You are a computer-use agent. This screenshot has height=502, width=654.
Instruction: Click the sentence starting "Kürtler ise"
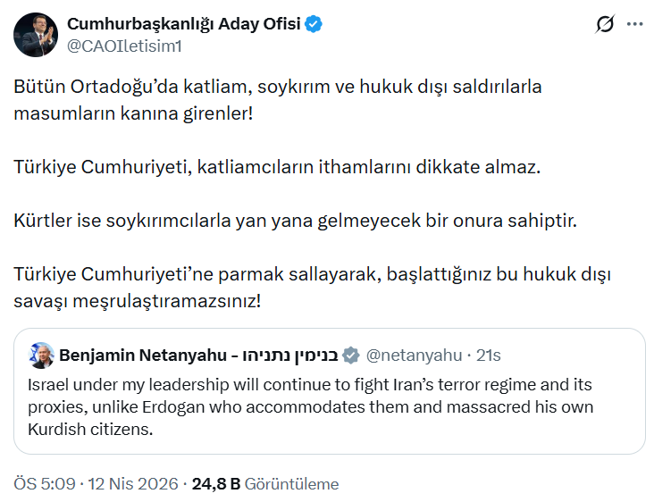pos(296,220)
